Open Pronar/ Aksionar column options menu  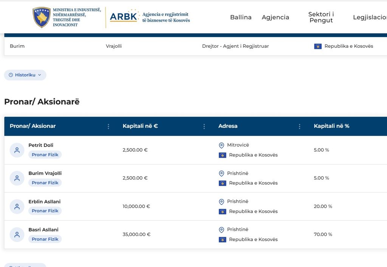tap(108, 126)
